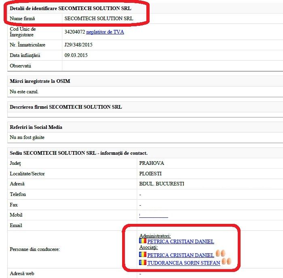Viewport: 283px width, 278px height.
Task: Open TUDORANCEA SORIN STEFAN associate link
Action: tap(184, 263)
